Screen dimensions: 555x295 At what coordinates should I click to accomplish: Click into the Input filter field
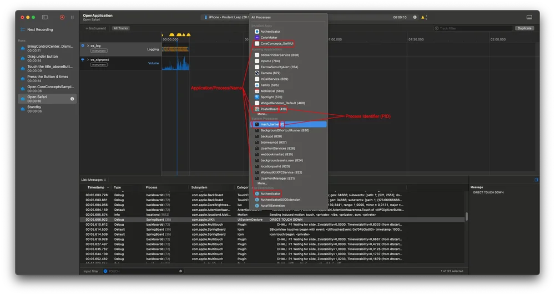143,271
